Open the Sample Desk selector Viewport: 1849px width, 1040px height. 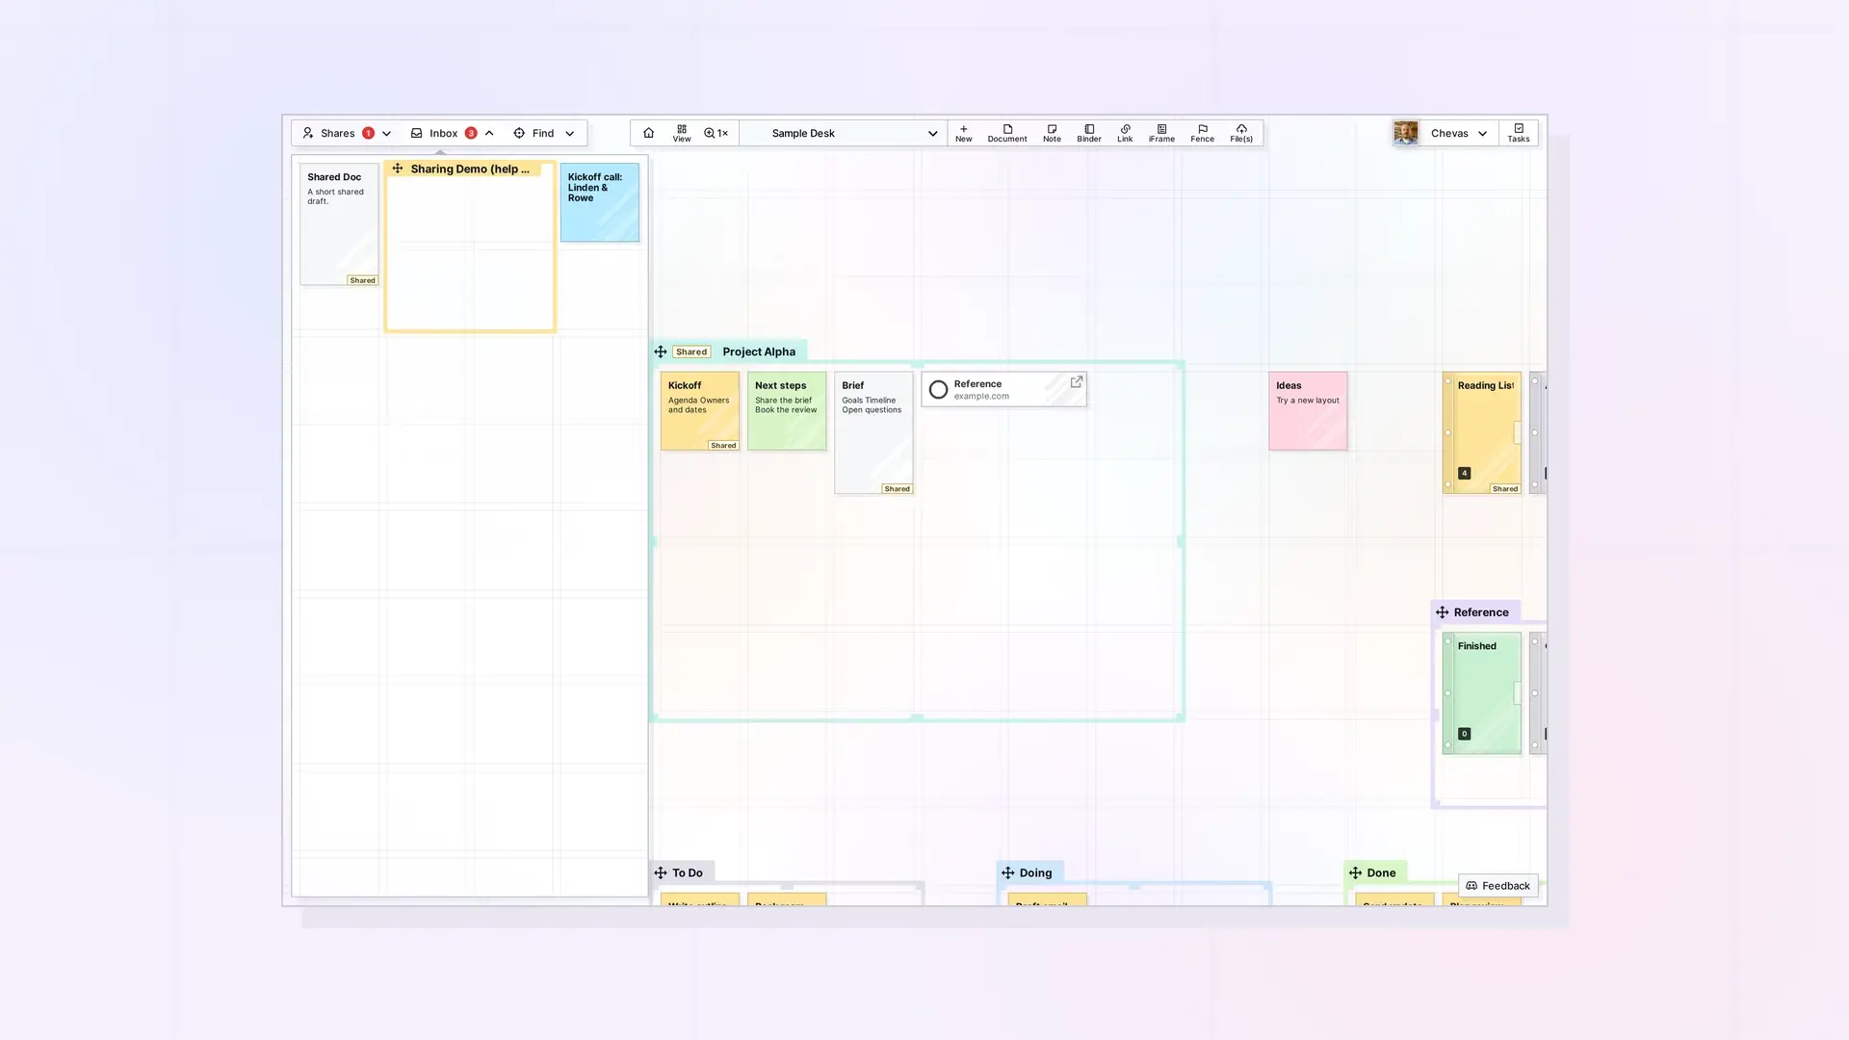(843, 133)
